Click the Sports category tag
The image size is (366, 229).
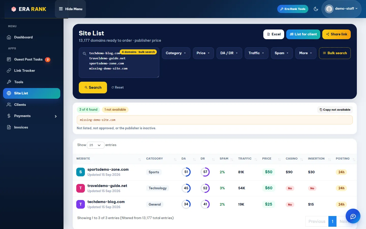(x=154, y=172)
